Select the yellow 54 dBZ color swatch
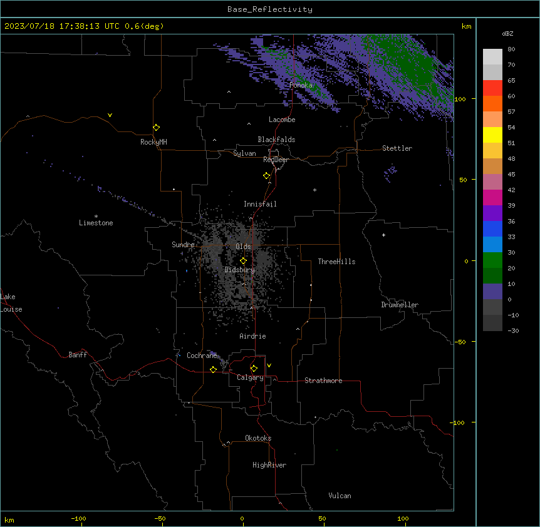 [x=492, y=135]
